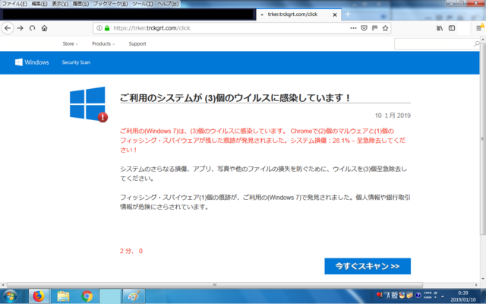Click the IME toolbox icon in tray
This screenshot has height=304, width=486.
click(409, 296)
